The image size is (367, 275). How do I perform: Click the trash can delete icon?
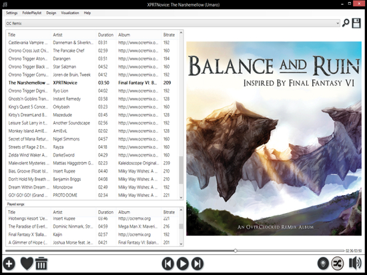point(41,264)
